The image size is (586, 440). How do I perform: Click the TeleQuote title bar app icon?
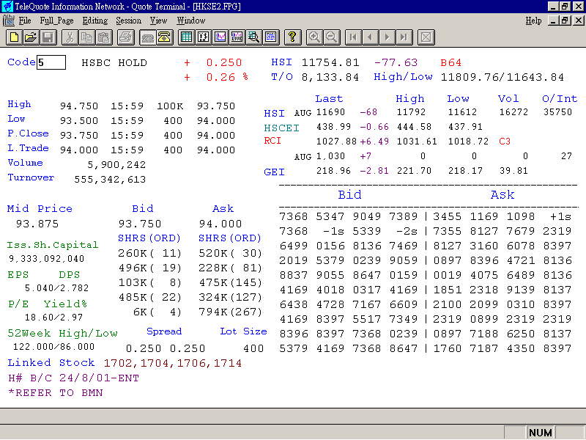coord(7,7)
